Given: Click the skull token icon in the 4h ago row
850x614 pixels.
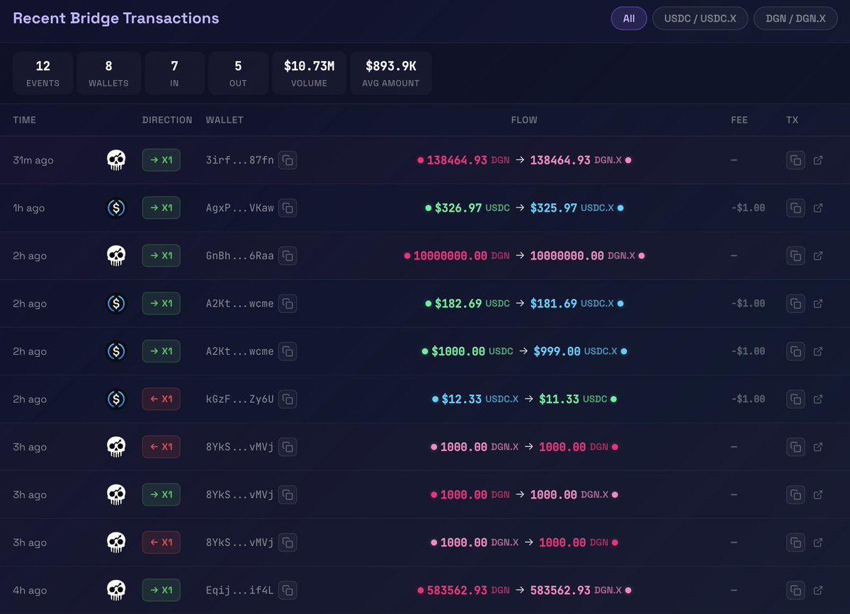Looking at the screenshot, I should pyautogui.click(x=116, y=590).
